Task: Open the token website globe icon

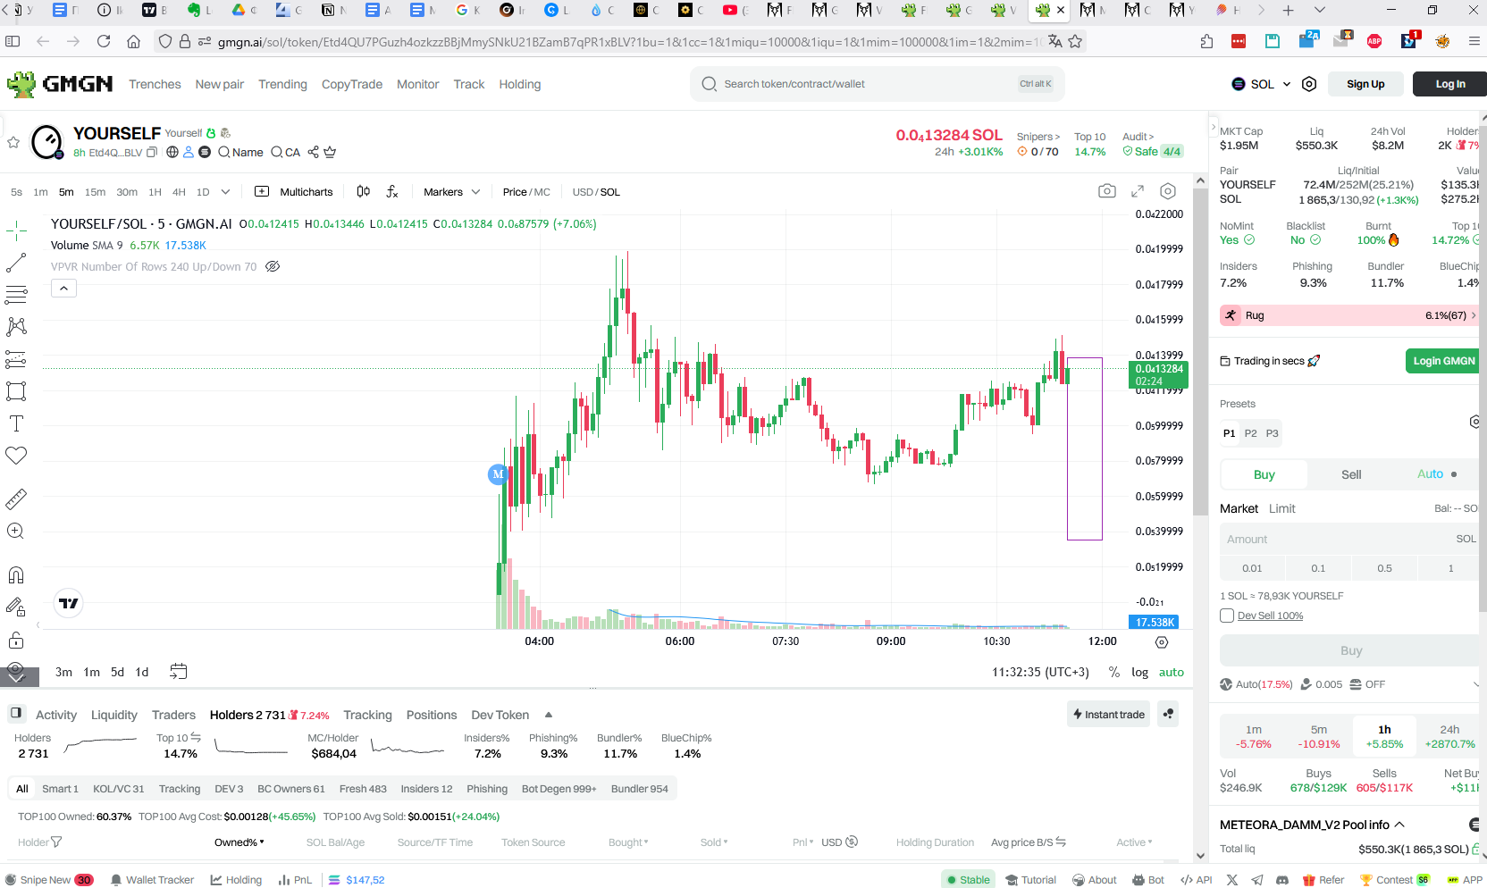Action: point(172,153)
